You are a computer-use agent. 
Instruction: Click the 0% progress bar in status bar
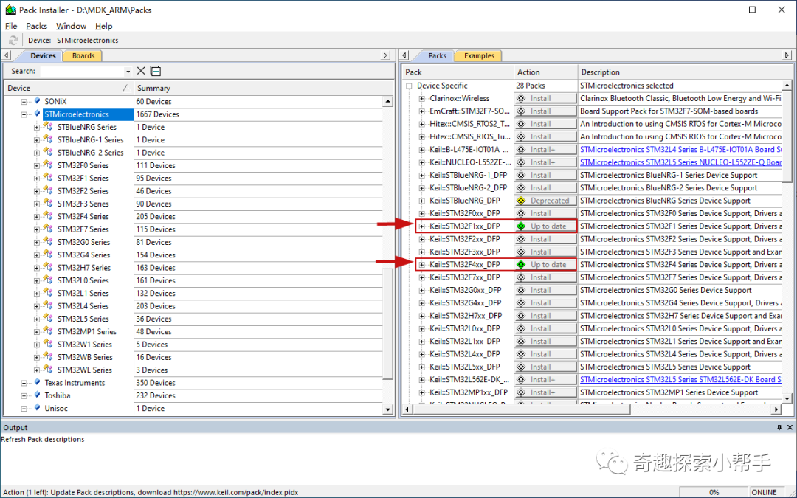tap(714, 492)
